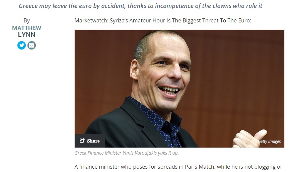296x172 pixels.
Task: Open the author's Twitter profile icon
Action: tap(21, 45)
